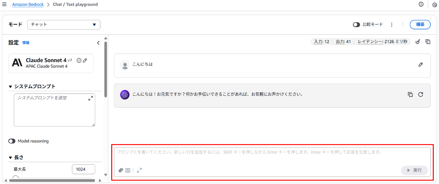This screenshot has height=184, width=439.
Task: Expand the system prompt editor icon
Action: pos(91,98)
